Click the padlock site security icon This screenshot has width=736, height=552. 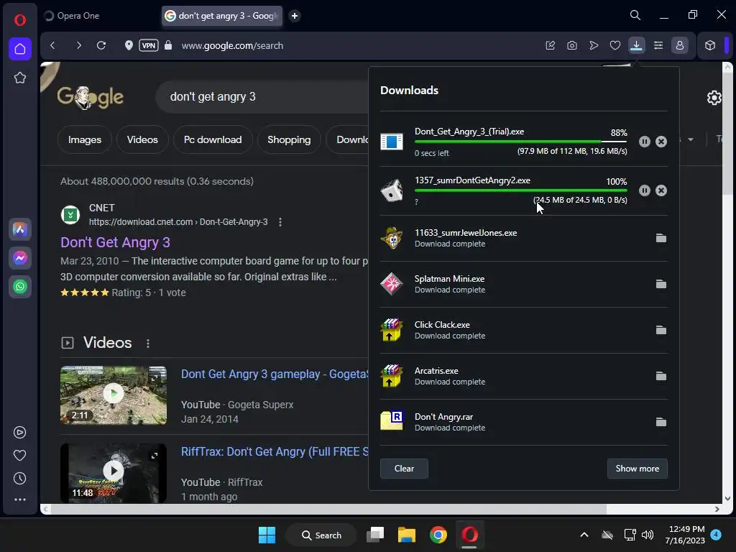pyautogui.click(x=168, y=45)
